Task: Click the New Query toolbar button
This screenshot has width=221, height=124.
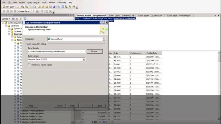Action: (x=9, y=7)
